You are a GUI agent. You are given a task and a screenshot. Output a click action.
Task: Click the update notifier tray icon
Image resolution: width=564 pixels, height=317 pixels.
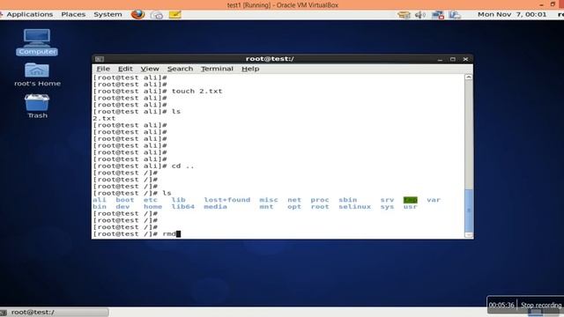[404, 15]
